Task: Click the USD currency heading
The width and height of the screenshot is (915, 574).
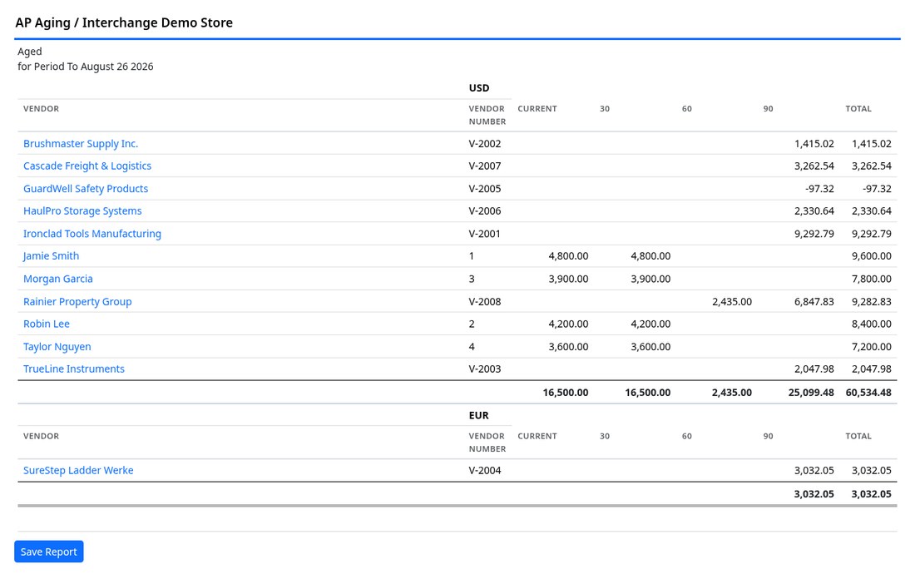Action: [479, 88]
